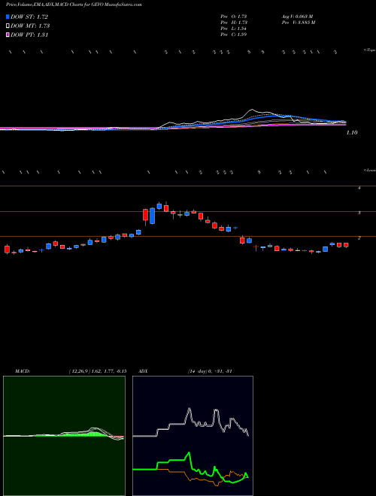Click the Avg V volume value

pyautogui.click(x=297, y=17)
